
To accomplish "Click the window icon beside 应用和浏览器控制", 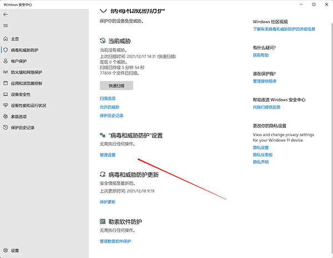I will click(6, 83).
